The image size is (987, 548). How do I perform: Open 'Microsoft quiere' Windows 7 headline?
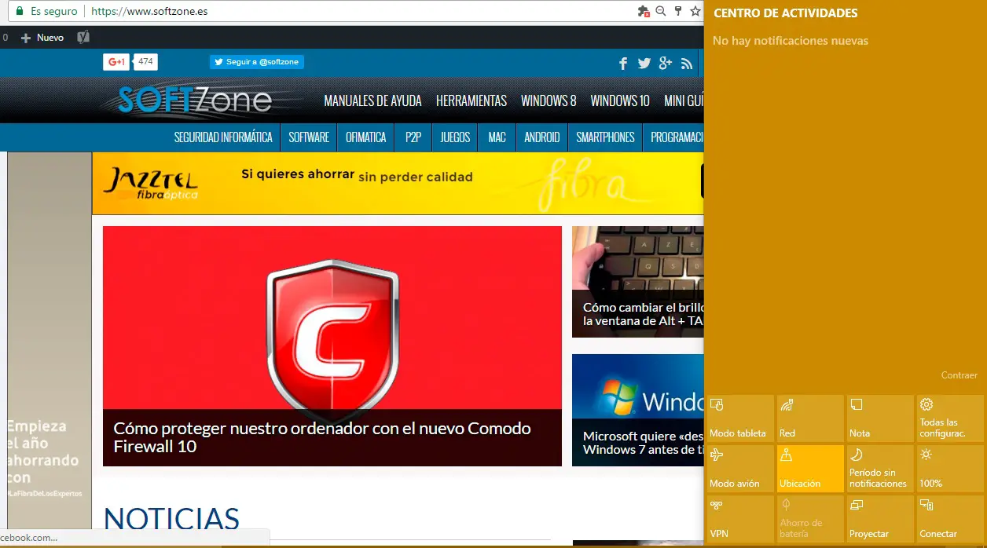click(643, 443)
